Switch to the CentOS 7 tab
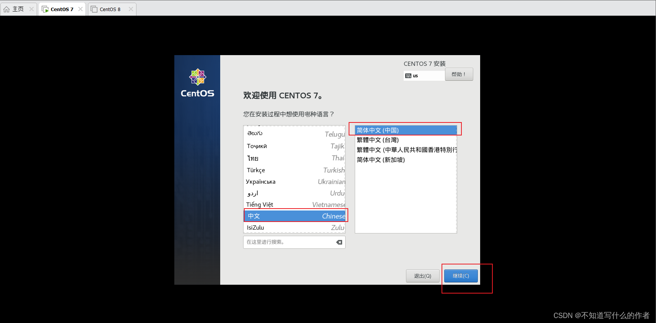Viewport: 656px width, 323px height. [x=62, y=9]
